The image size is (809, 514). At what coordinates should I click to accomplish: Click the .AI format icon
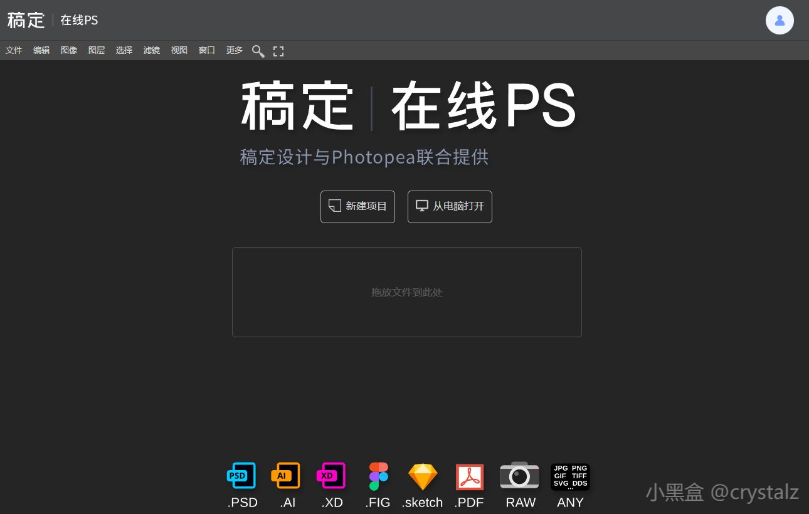click(286, 476)
